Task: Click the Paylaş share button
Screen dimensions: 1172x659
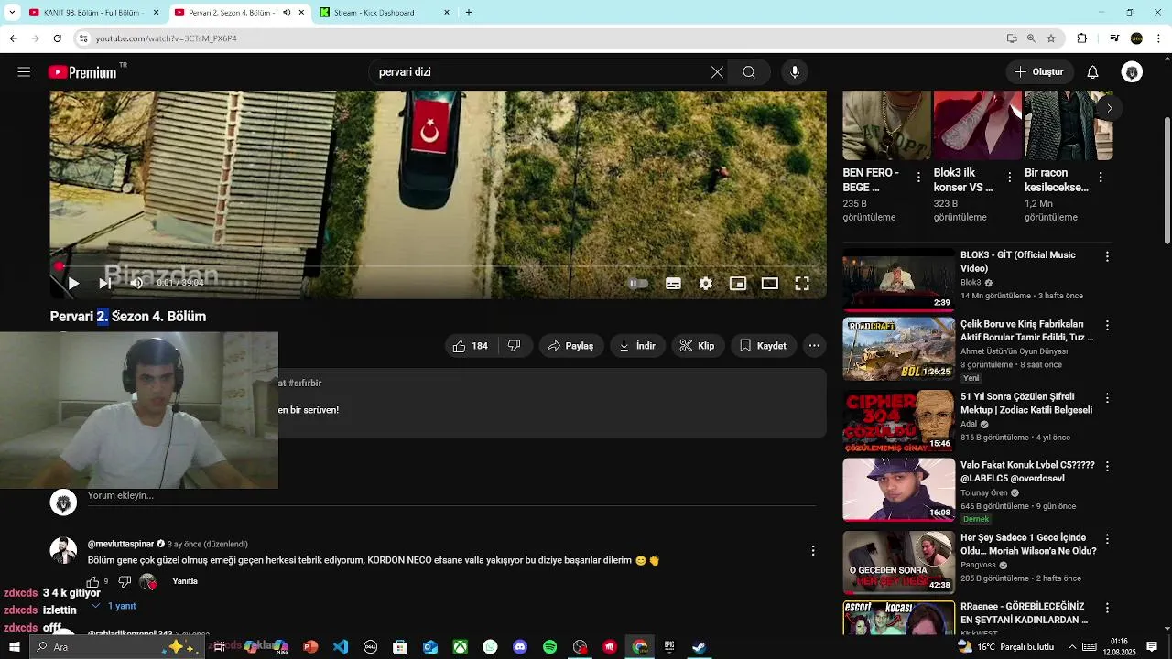Action: 571,346
